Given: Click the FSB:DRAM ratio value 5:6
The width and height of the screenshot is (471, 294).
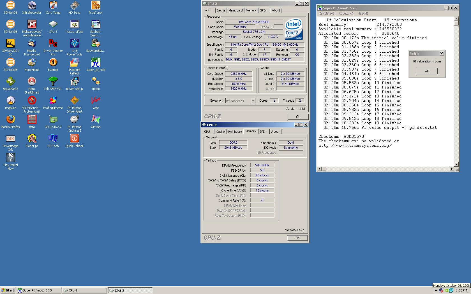Looking at the screenshot, I should coord(262,170).
